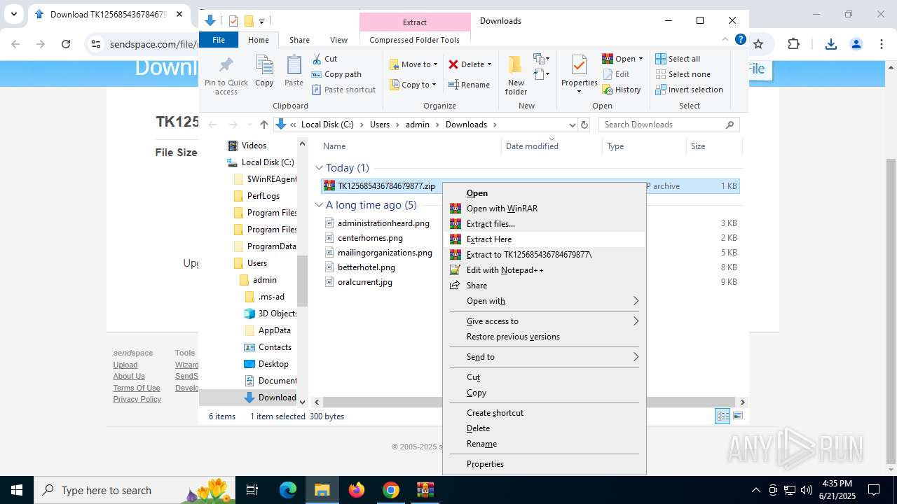This screenshot has width=897, height=504.
Task: Select Local Disk (C:) in tree
Action: click(267, 162)
